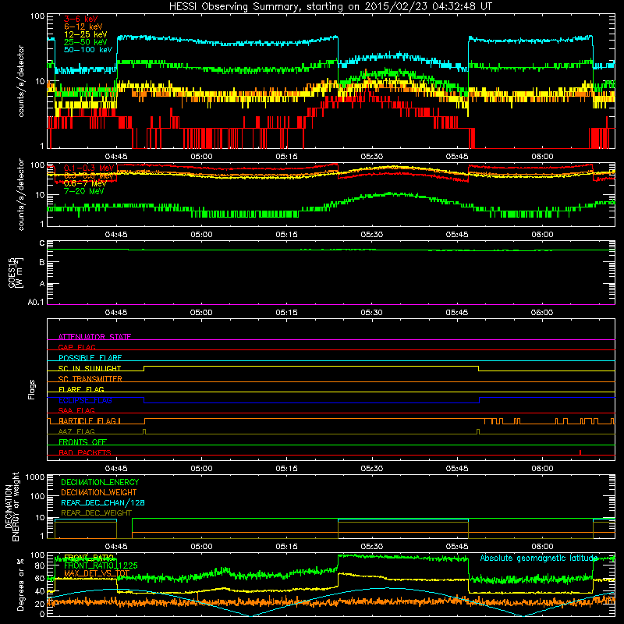Click the 0.8-7 MeV legend label

(85, 183)
